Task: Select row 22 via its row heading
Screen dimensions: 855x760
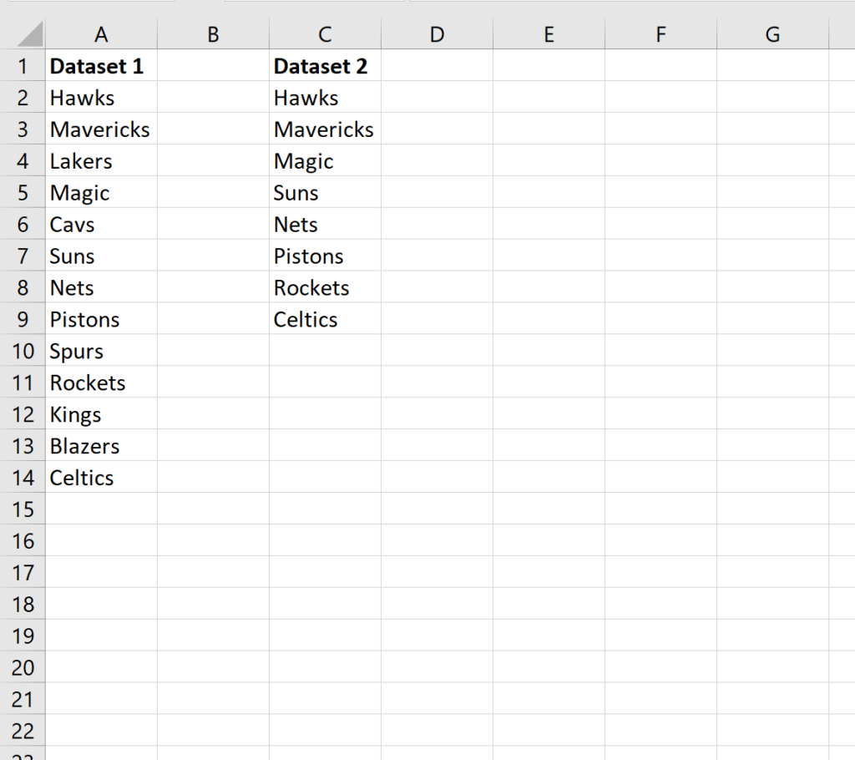Action: [23, 731]
